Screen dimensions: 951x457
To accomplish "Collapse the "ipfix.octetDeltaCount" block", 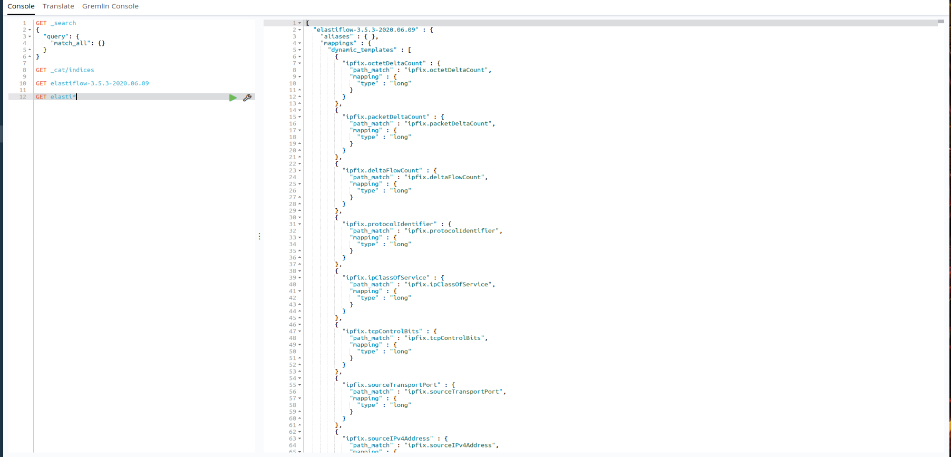I will (300, 63).
